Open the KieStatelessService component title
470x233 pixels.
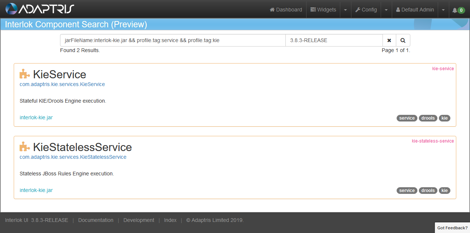(82, 147)
